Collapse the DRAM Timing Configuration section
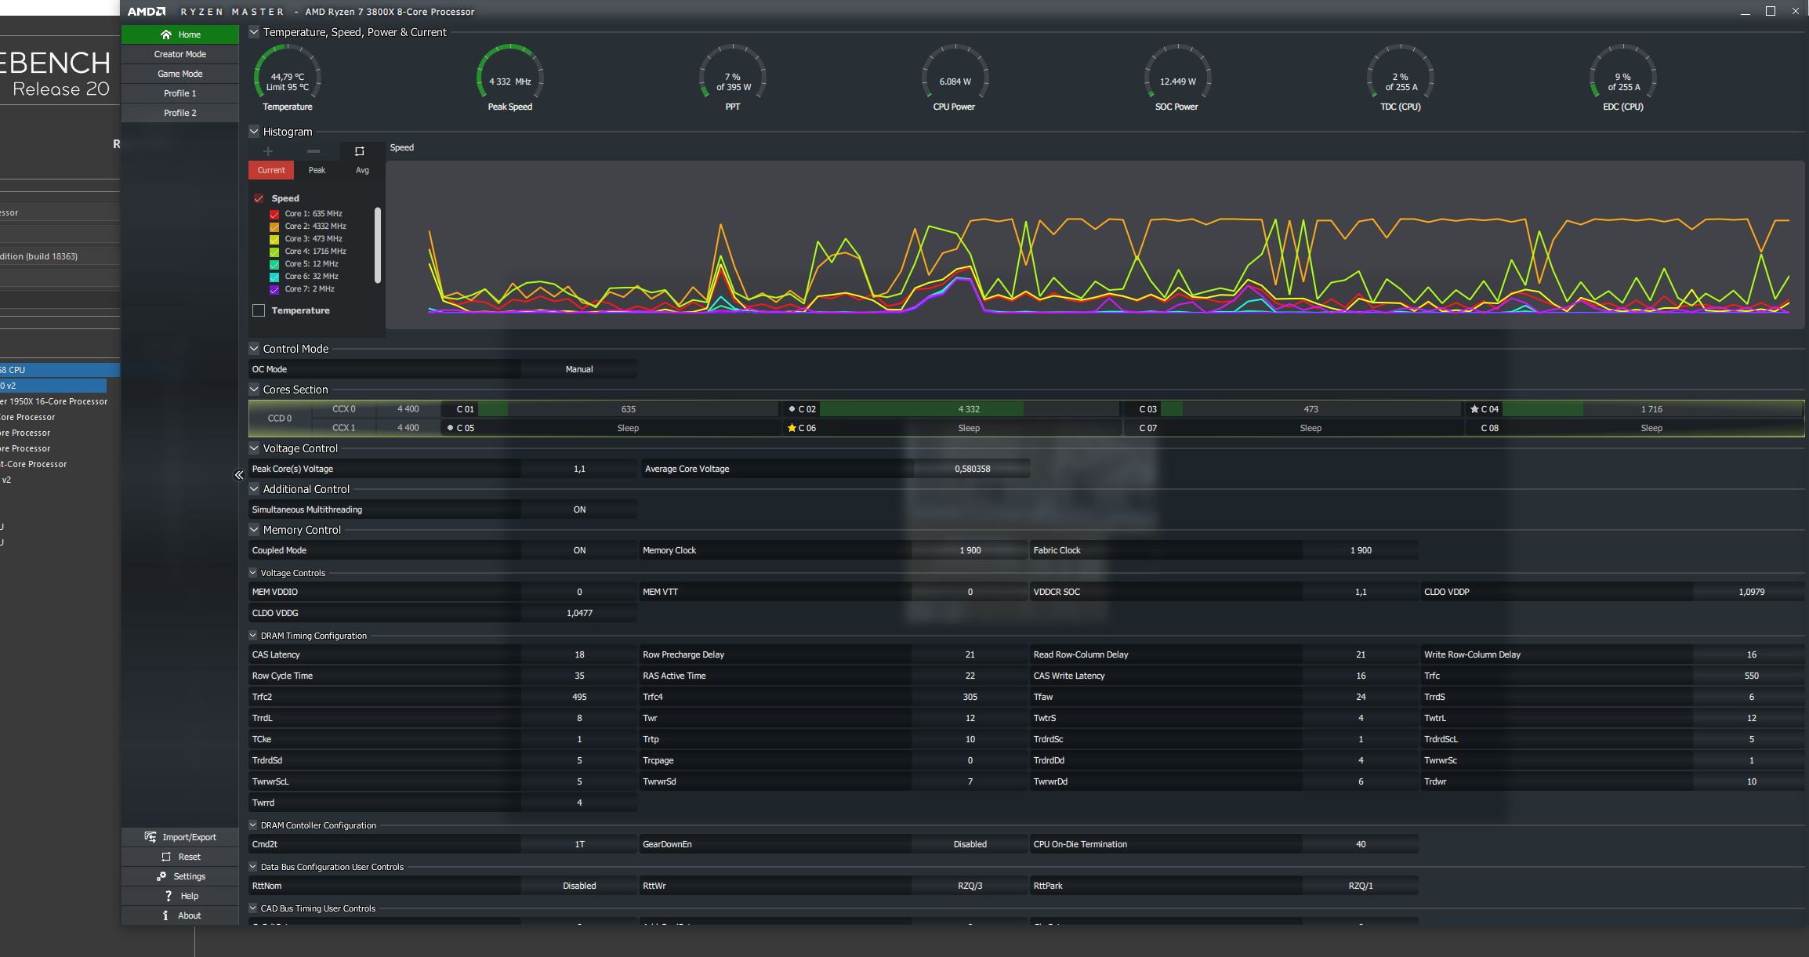This screenshot has width=1809, height=957. click(x=253, y=636)
